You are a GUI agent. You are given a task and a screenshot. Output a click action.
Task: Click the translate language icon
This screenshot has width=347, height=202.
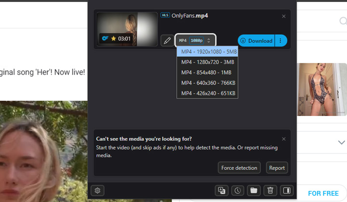pyautogui.click(x=222, y=190)
